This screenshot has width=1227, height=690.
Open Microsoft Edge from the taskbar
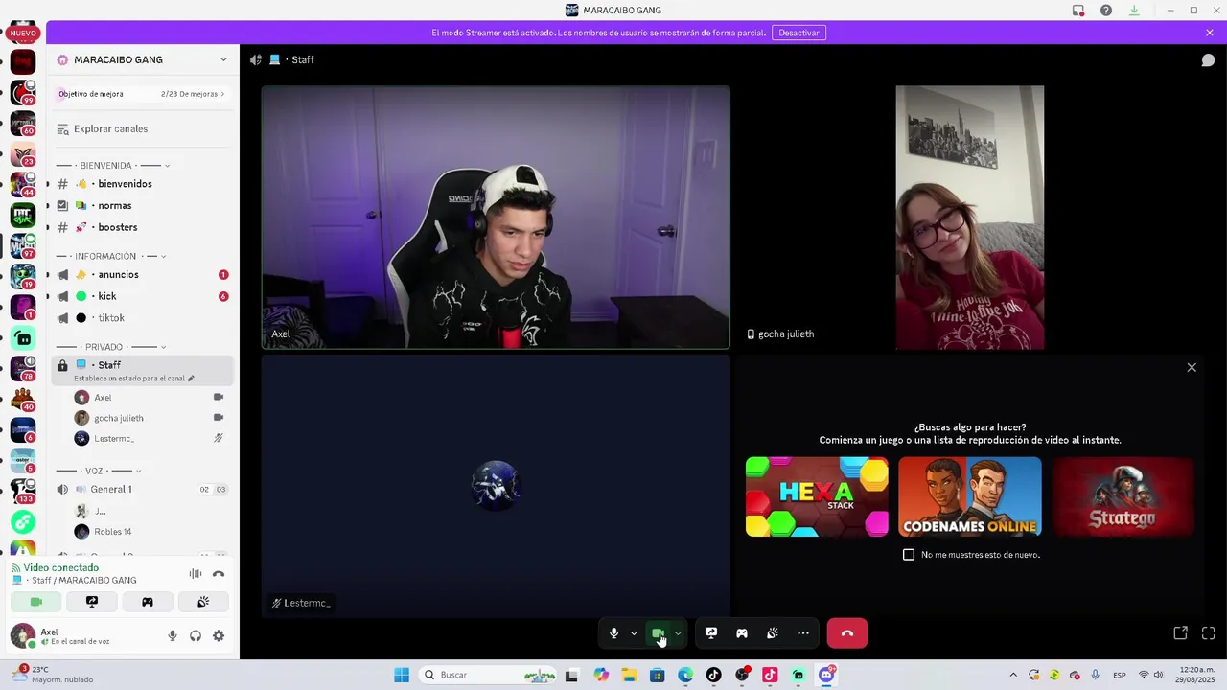[685, 675]
